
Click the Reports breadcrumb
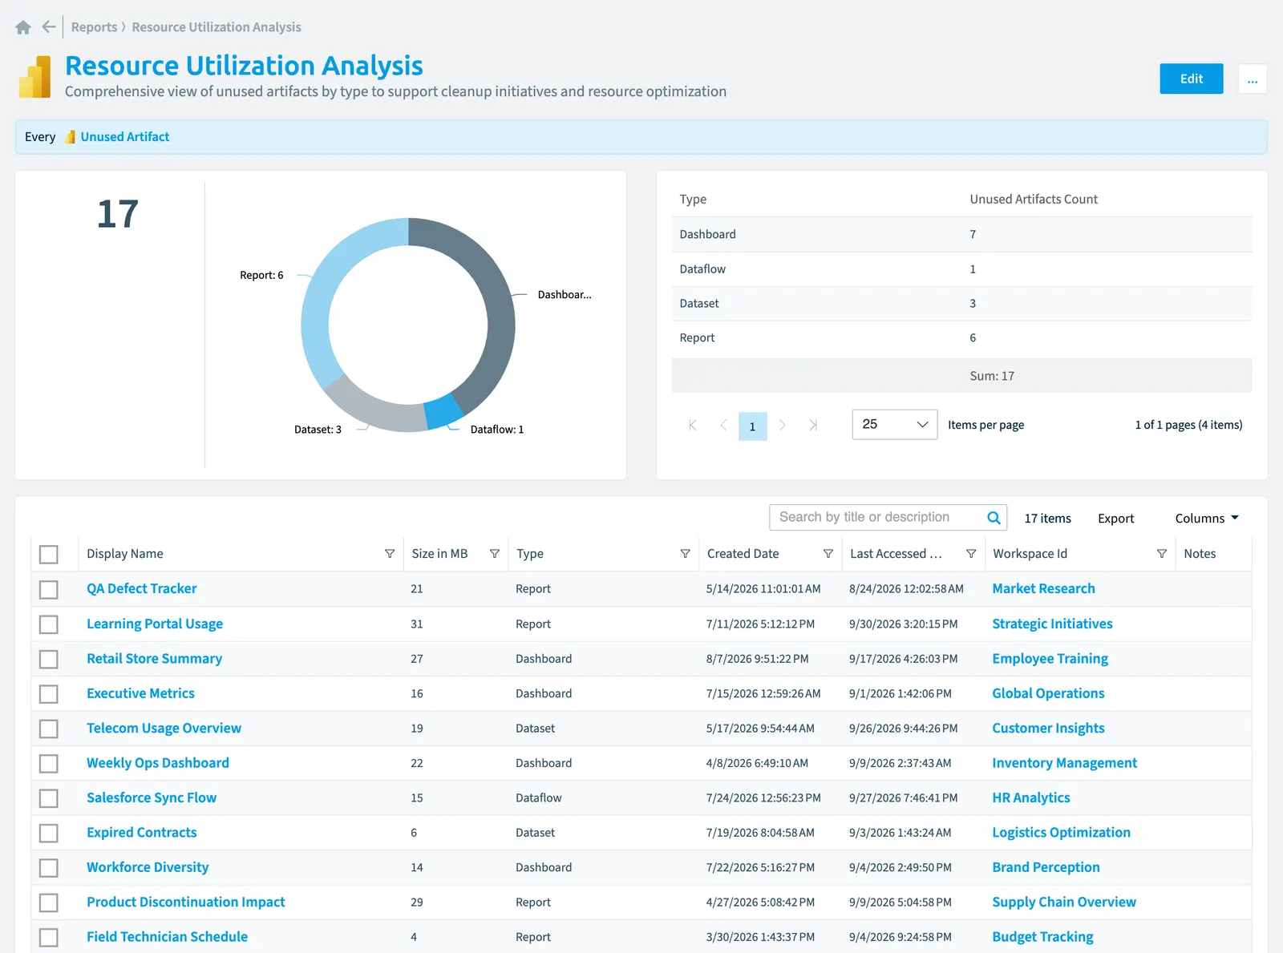coord(94,27)
